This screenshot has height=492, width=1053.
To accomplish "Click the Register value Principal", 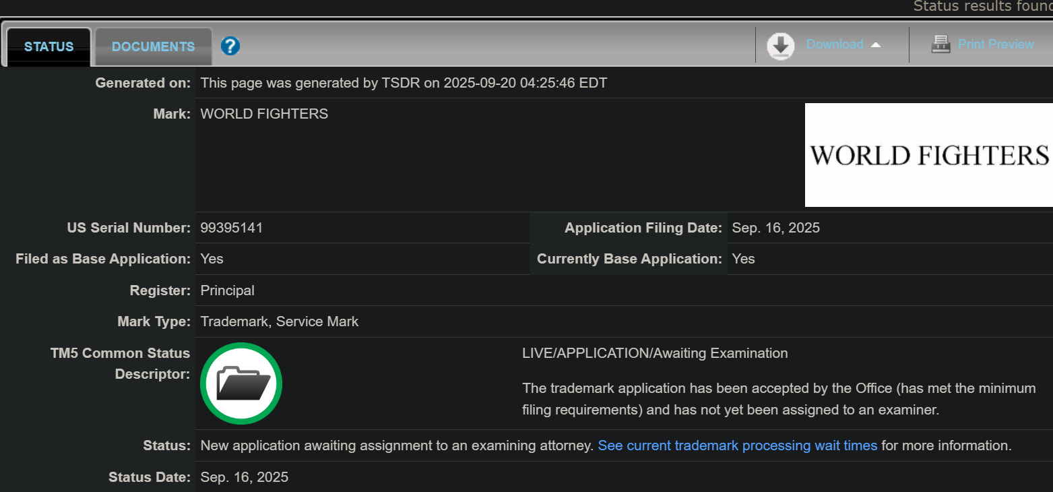I will click(x=227, y=290).
